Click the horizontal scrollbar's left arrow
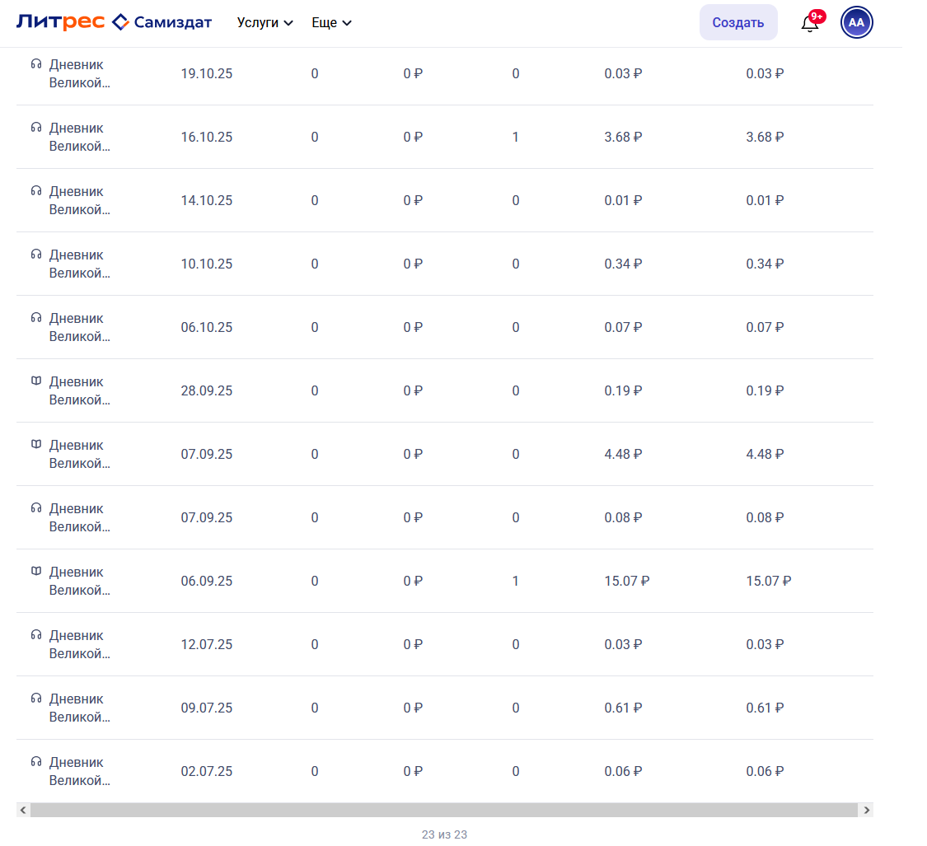The height and width of the screenshot is (846, 927). tap(23, 811)
